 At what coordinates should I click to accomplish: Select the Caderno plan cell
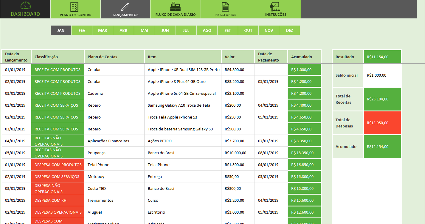click(114, 93)
